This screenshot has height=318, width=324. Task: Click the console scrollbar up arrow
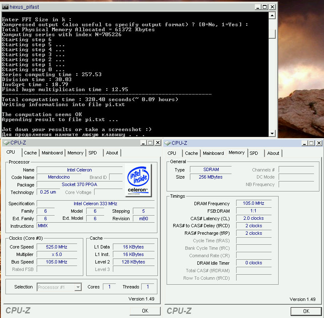[272, 15]
